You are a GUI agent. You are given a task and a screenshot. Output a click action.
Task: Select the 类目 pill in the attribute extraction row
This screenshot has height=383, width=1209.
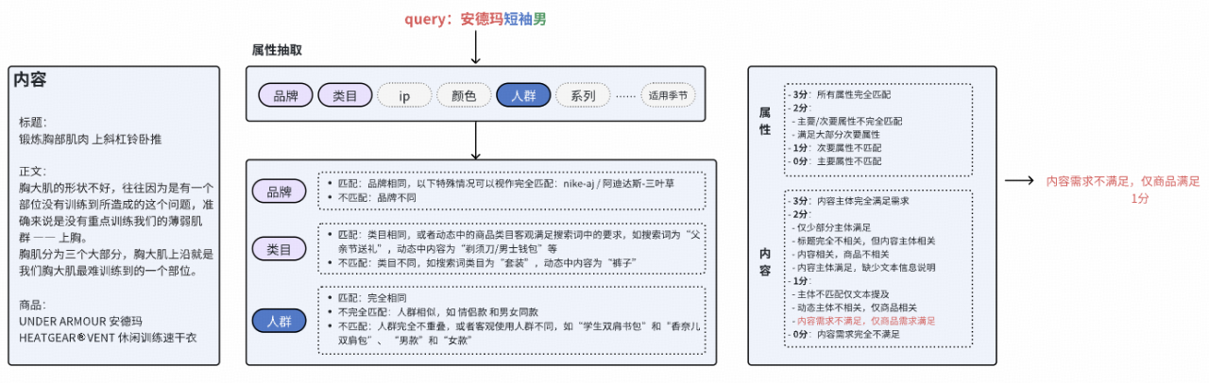345,95
